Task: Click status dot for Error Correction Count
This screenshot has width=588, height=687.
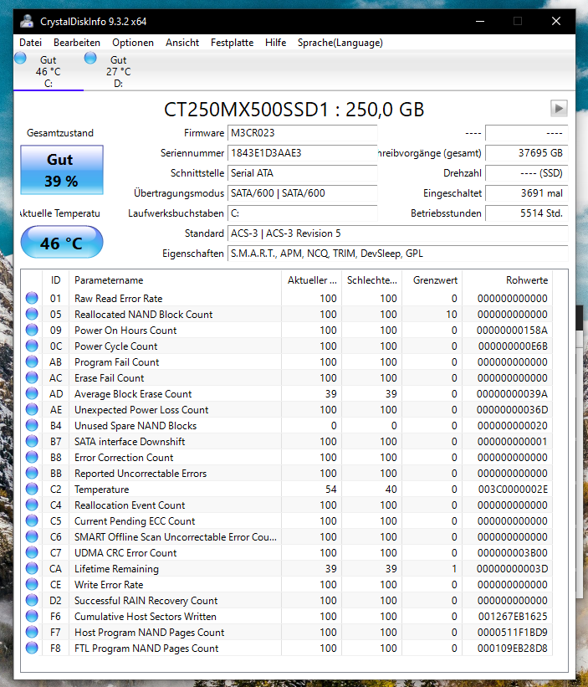Action: click(32, 457)
